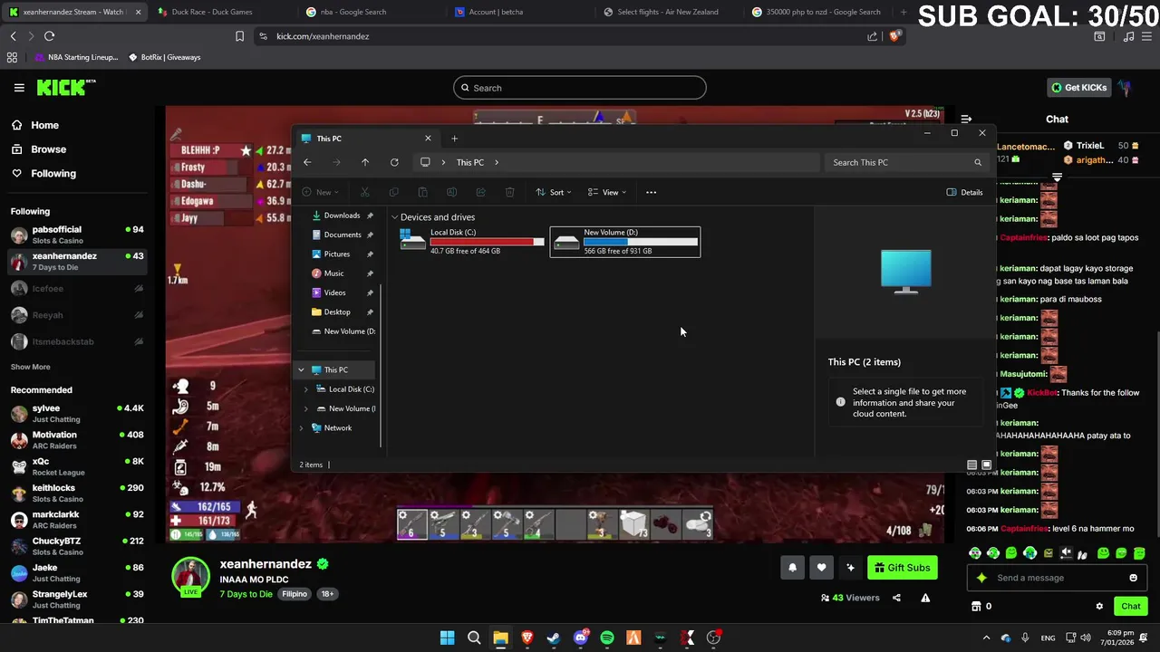The image size is (1160, 652).
Task: Open sylvee channel in Recommended
Action: [x=77, y=414]
